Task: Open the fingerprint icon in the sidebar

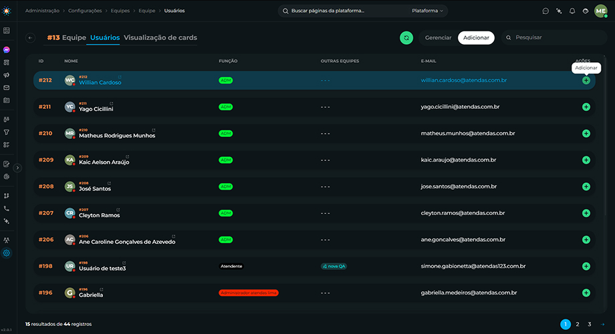Action: 7,177
